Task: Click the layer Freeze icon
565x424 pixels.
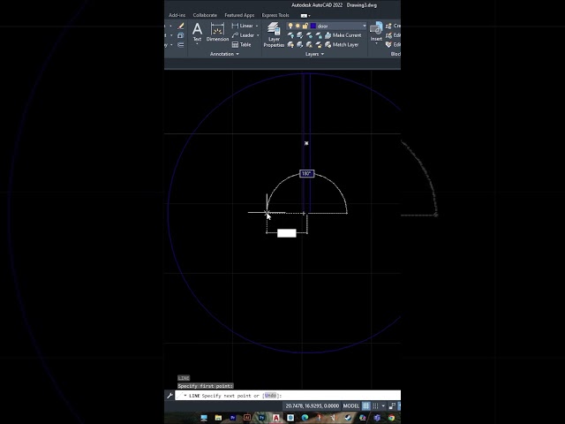Action: [309, 35]
